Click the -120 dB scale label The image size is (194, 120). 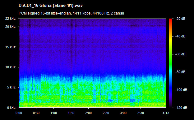pyautogui.click(x=181, y=108)
